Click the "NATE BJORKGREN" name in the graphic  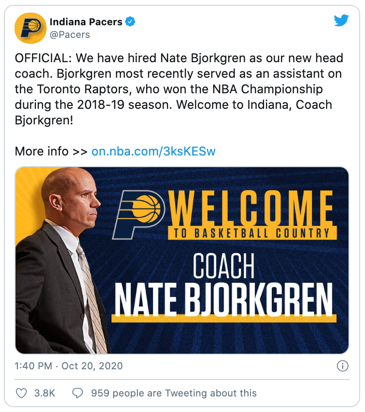coord(223,298)
